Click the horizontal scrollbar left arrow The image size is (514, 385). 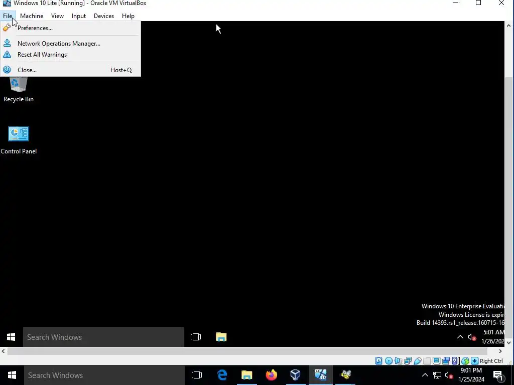click(x=4, y=351)
